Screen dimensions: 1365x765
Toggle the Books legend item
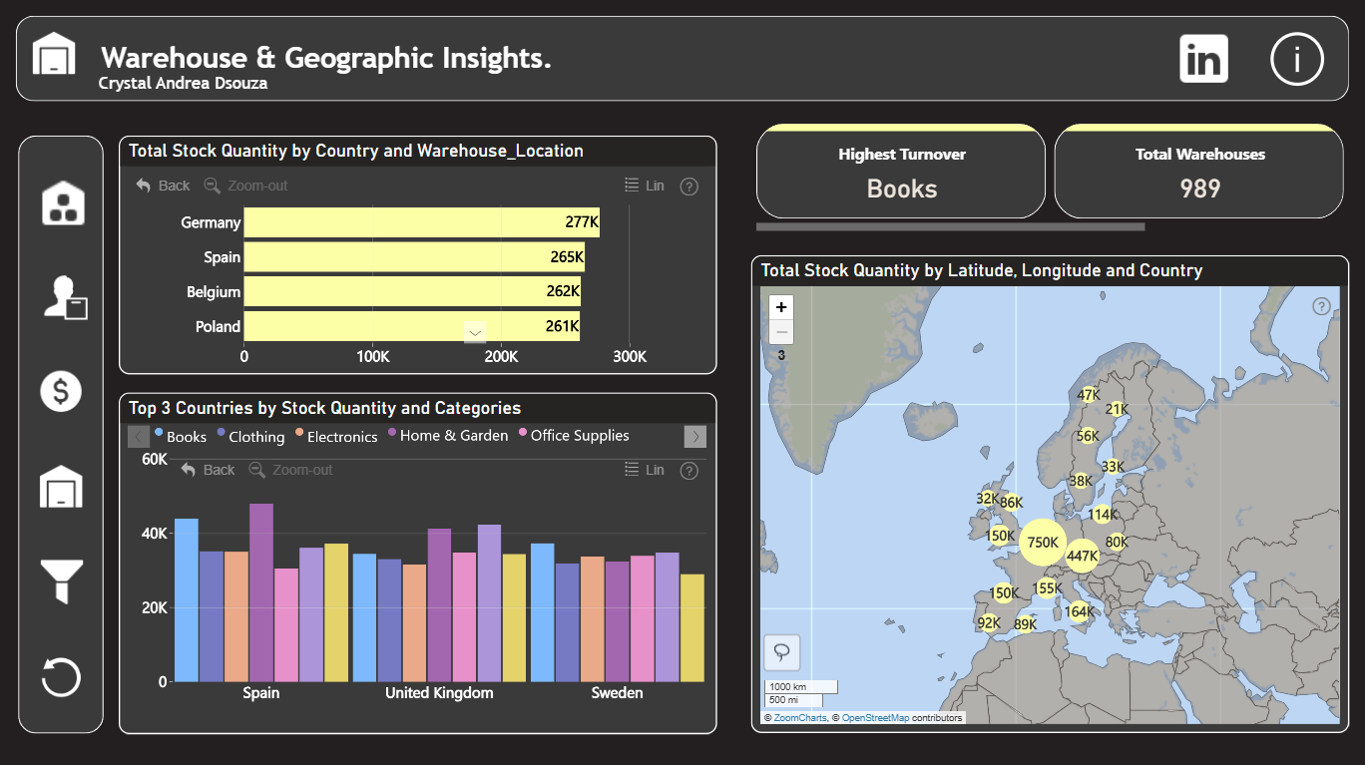tap(181, 436)
